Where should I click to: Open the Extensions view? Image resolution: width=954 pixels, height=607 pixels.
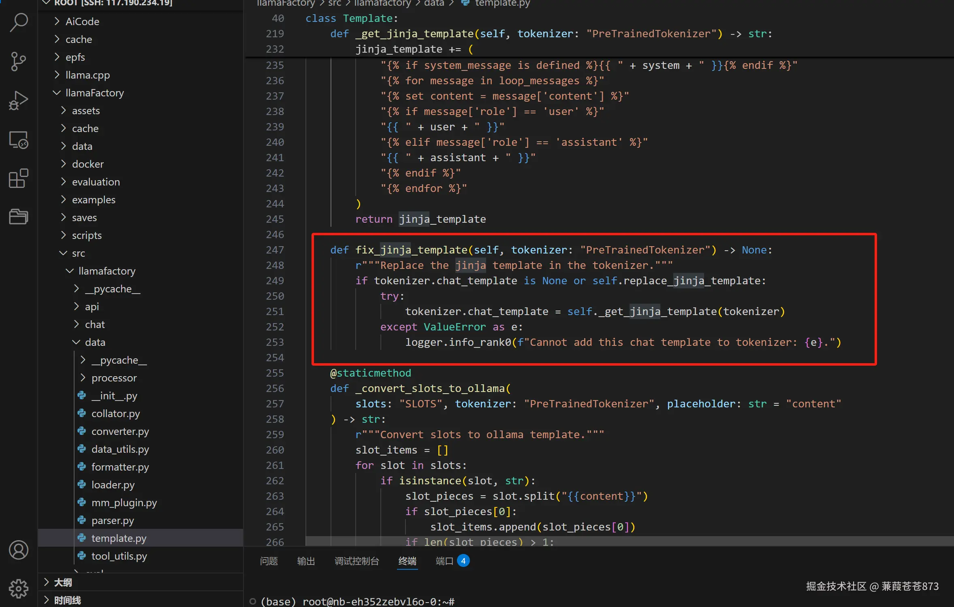coord(19,179)
